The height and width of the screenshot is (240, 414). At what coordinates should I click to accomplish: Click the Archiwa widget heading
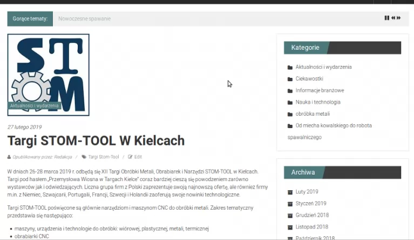click(x=303, y=172)
